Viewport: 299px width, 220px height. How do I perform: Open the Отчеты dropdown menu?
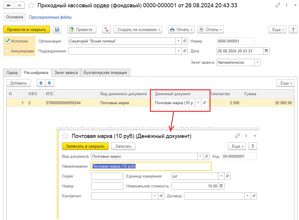pos(210,30)
